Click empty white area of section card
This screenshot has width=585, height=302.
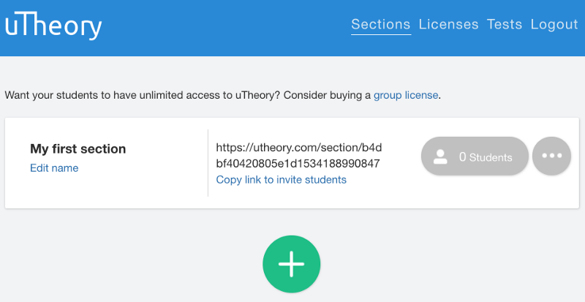[112, 190]
